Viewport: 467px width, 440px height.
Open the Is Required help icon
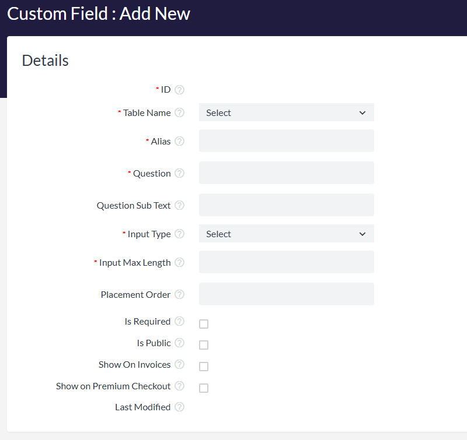click(179, 321)
